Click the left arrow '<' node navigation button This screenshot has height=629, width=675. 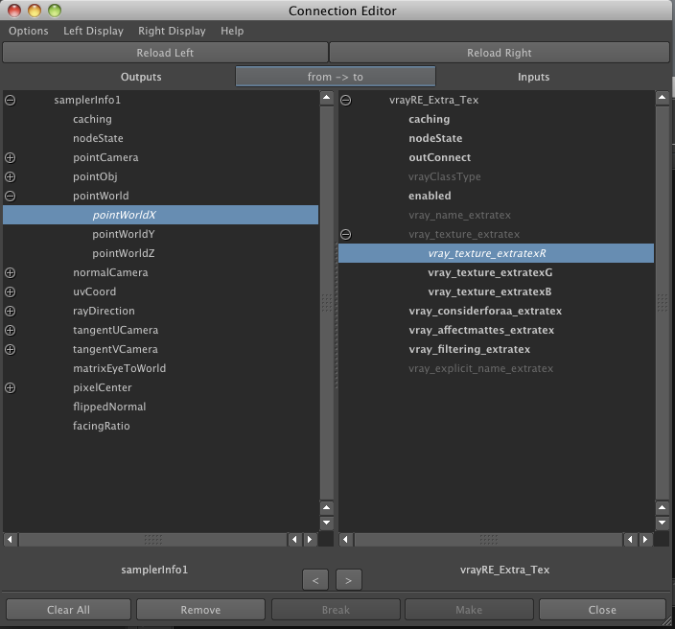point(315,580)
